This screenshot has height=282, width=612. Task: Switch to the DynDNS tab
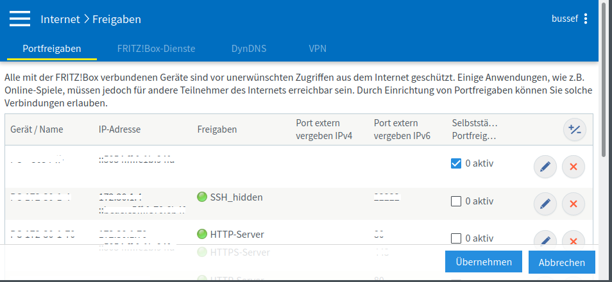249,48
